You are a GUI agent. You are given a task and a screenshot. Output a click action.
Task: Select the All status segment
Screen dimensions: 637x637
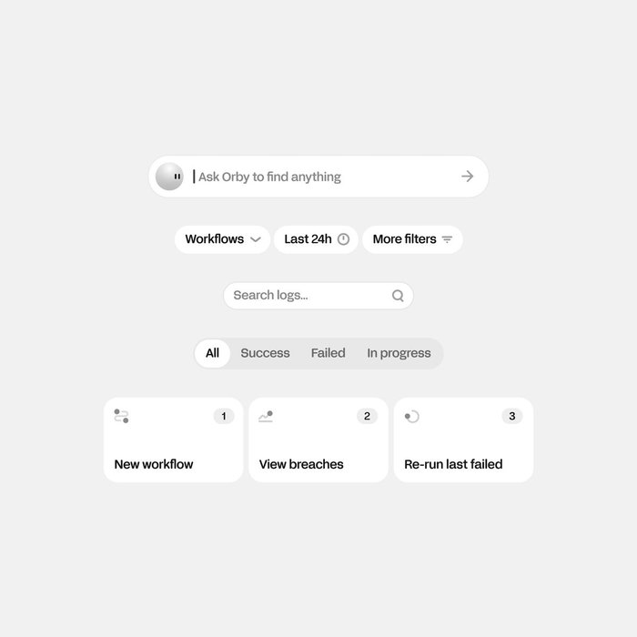coord(212,353)
